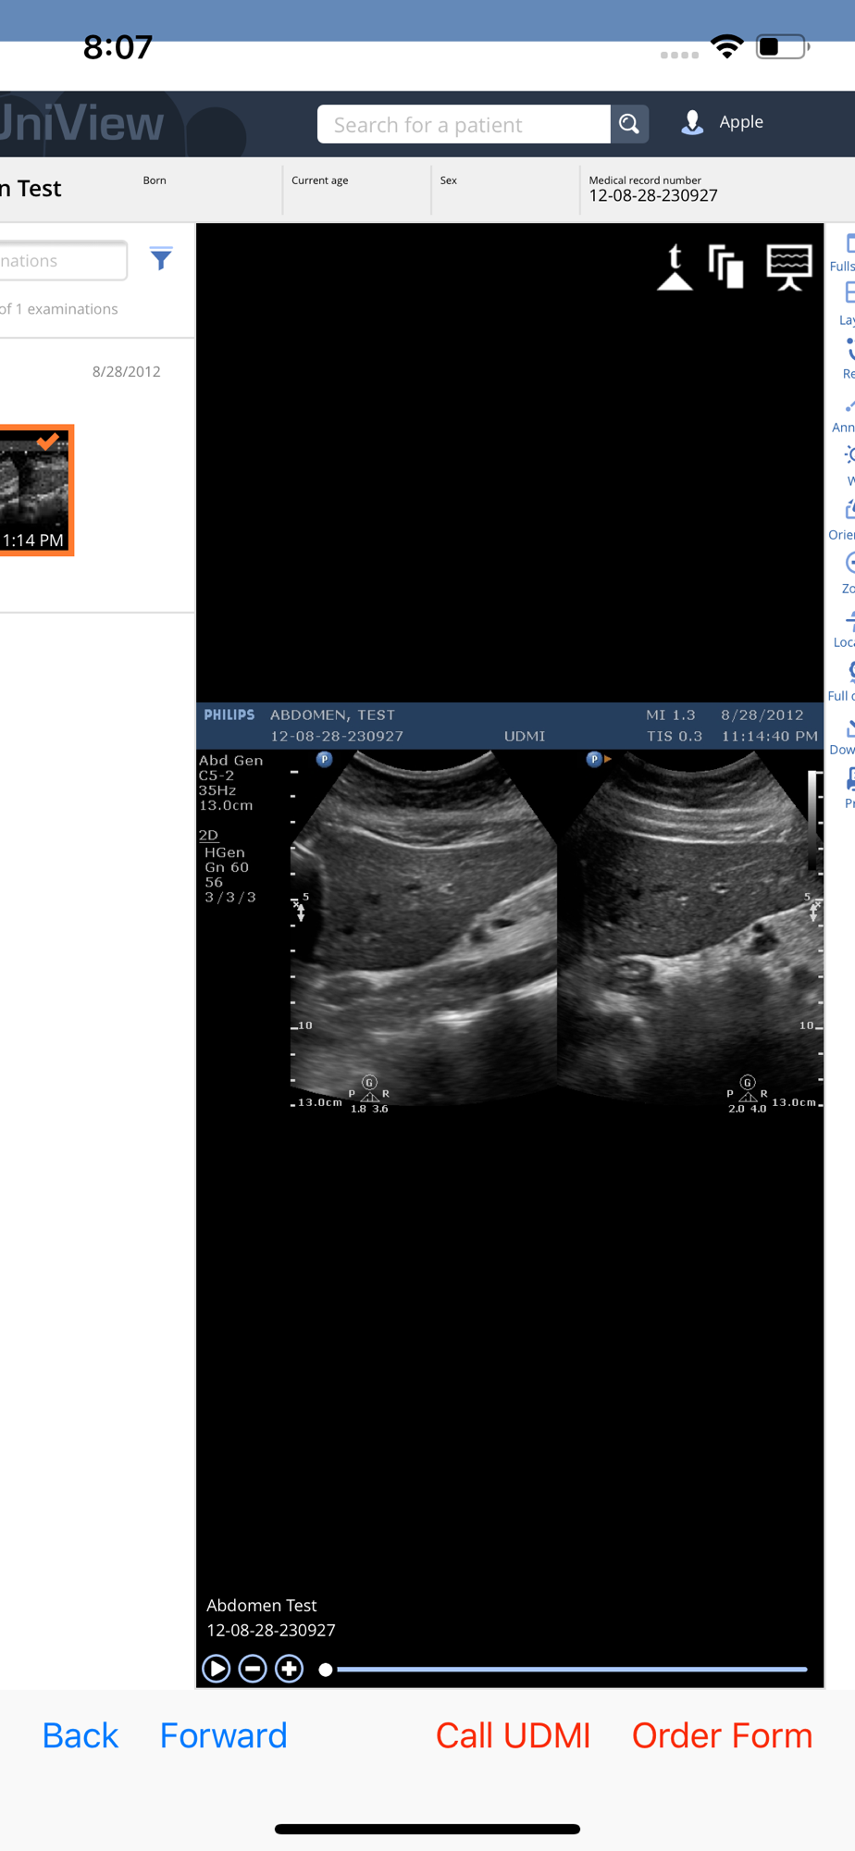Open the Layout tool in sidebar
Screen dimensions: 855x1851
click(x=846, y=304)
